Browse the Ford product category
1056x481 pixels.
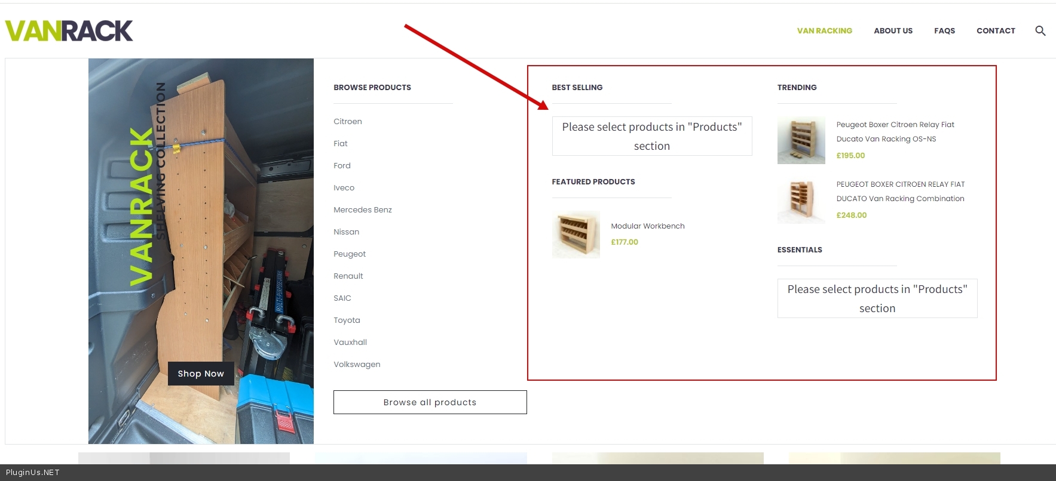point(342,165)
